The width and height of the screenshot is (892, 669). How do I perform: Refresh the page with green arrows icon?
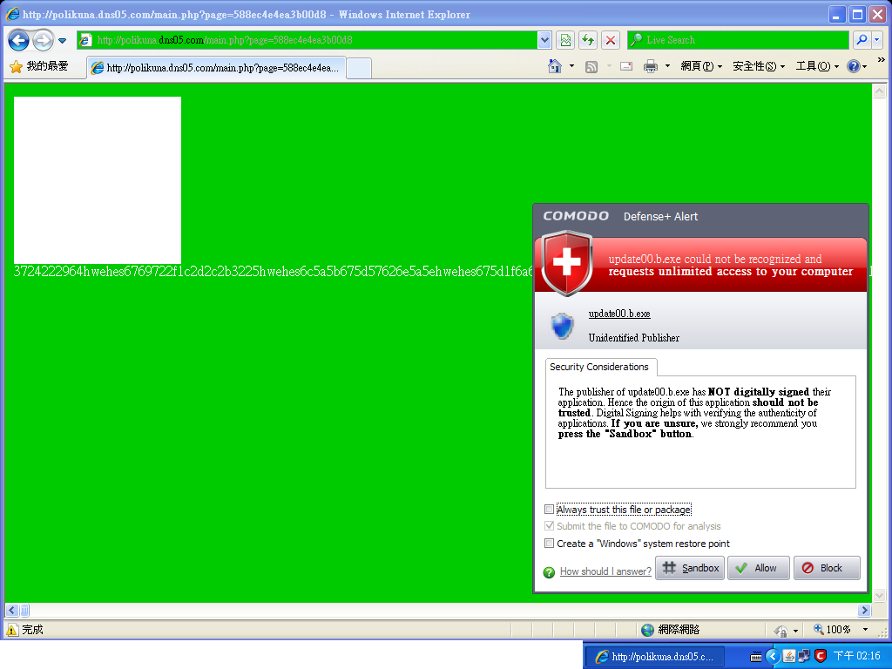point(588,40)
